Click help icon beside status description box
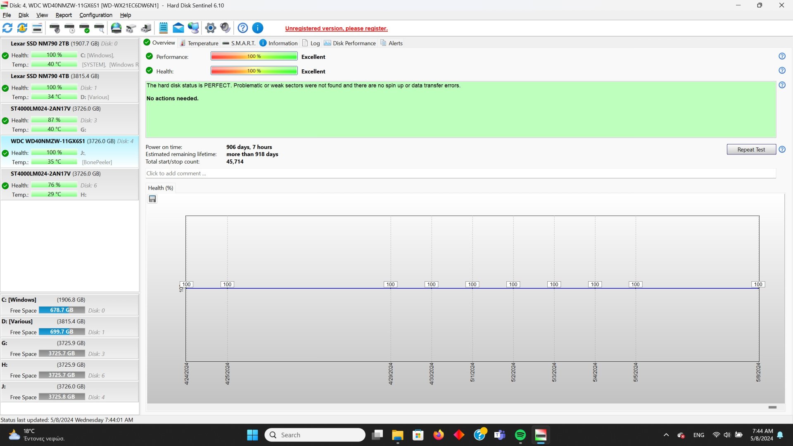 tap(782, 85)
